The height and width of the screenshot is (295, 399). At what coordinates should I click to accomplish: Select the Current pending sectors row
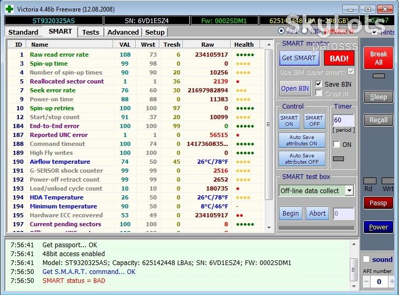pos(136,224)
